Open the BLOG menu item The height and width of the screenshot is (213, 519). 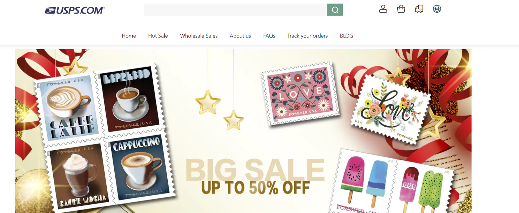(347, 36)
